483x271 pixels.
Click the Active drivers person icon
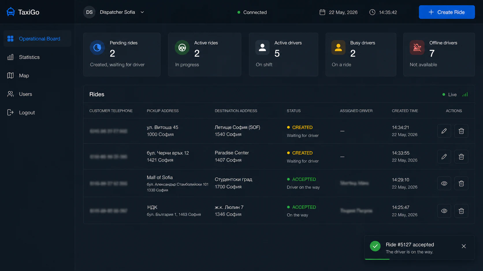[x=262, y=48]
